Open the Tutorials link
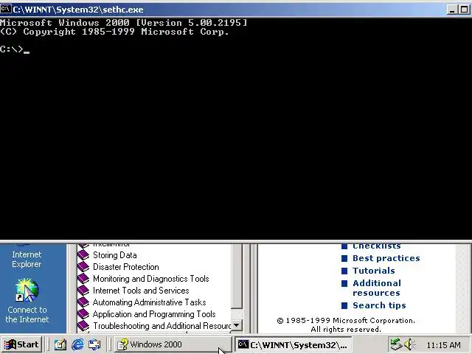Viewport: 472px width, 354px height. 374,271
